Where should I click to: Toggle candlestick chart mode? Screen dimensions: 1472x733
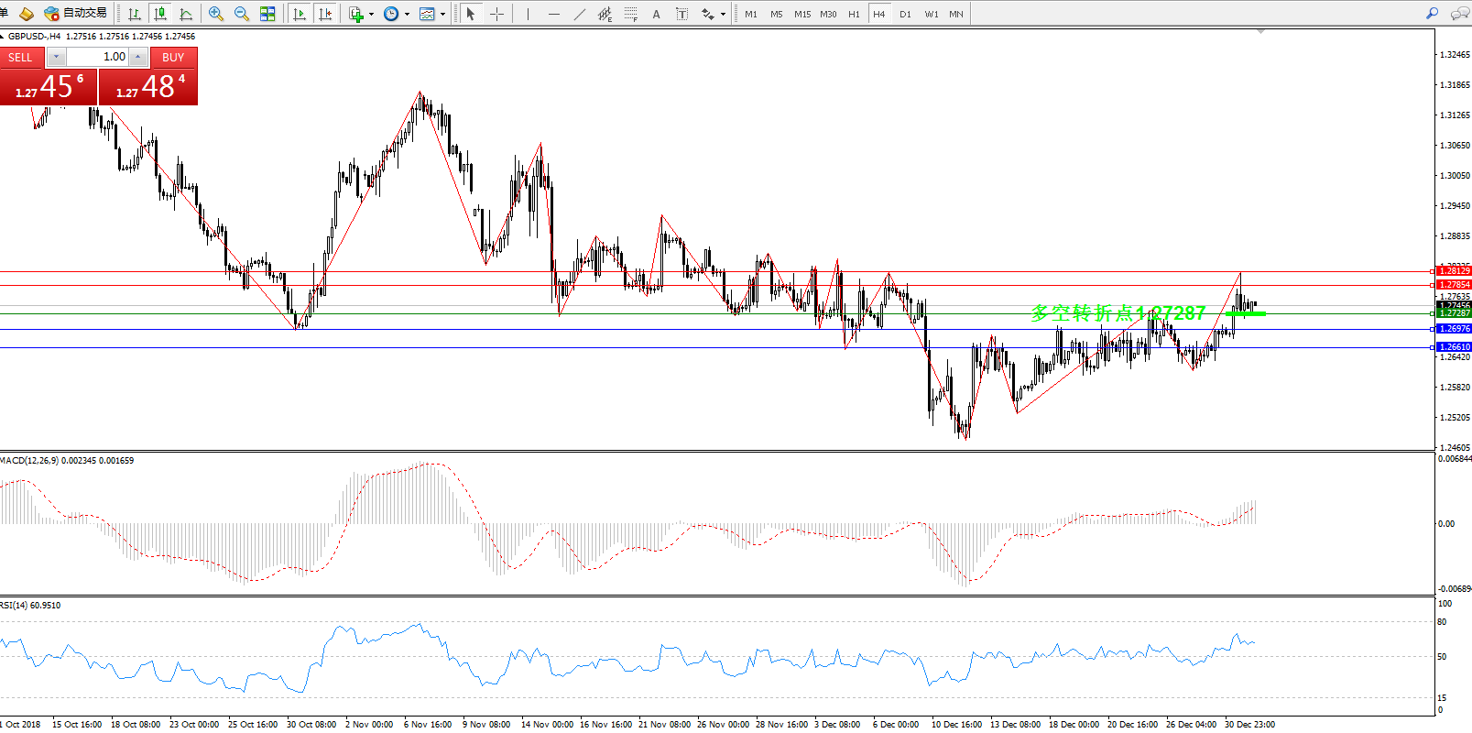coord(160,14)
